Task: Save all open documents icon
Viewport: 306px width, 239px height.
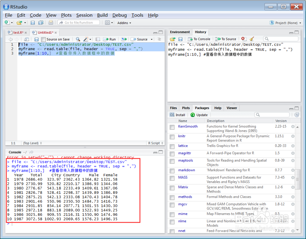Action: 41,23
